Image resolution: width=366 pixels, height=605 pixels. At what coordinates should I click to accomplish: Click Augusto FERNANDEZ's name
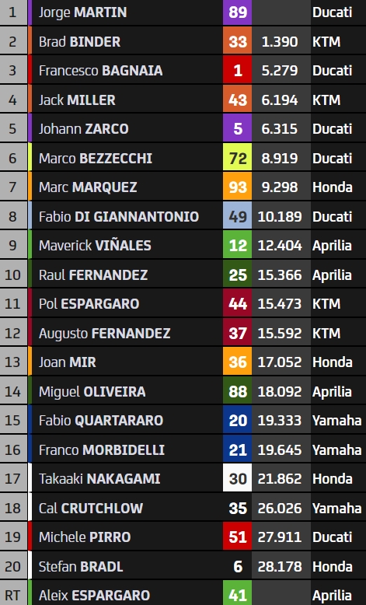[104, 333]
